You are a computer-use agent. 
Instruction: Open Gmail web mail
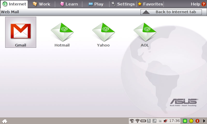point(21,32)
